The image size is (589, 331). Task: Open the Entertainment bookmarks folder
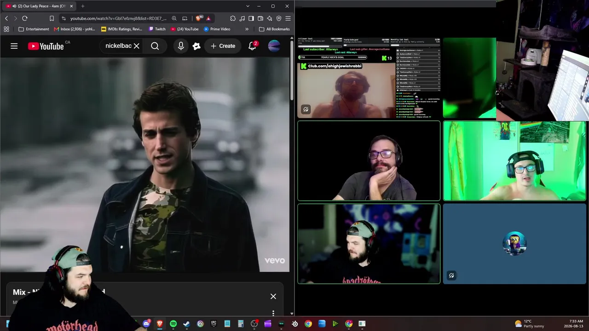click(34, 29)
